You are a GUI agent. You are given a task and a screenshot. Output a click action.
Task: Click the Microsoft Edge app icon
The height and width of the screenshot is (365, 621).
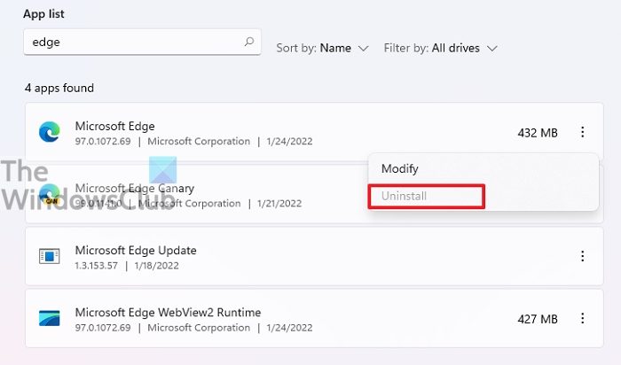(49, 133)
